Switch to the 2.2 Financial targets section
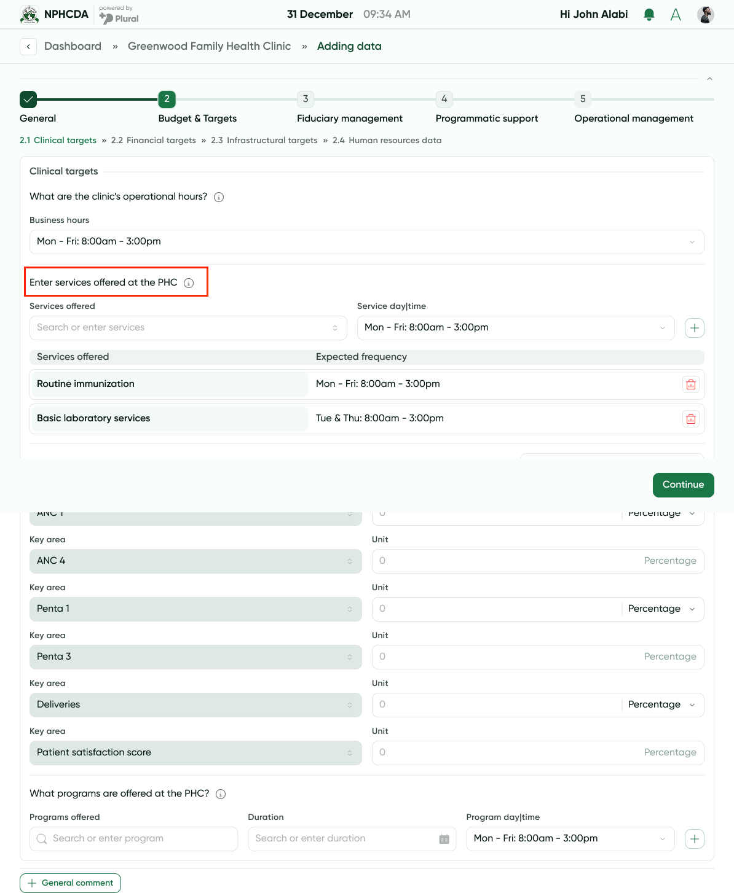Screen dimensions: 734x893 (154, 140)
